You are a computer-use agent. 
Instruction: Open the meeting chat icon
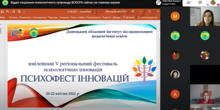tap(200, 2)
